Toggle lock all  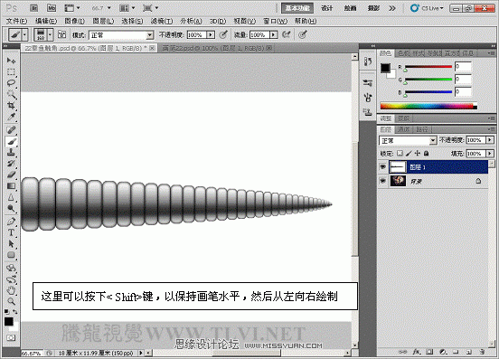(427, 154)
